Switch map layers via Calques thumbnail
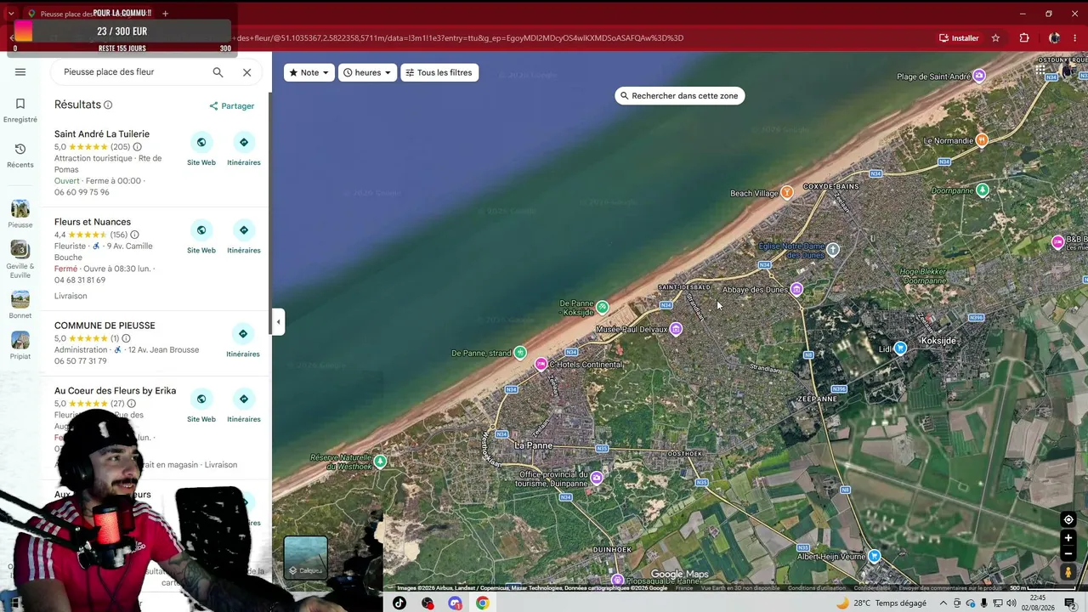 (306, 558)
